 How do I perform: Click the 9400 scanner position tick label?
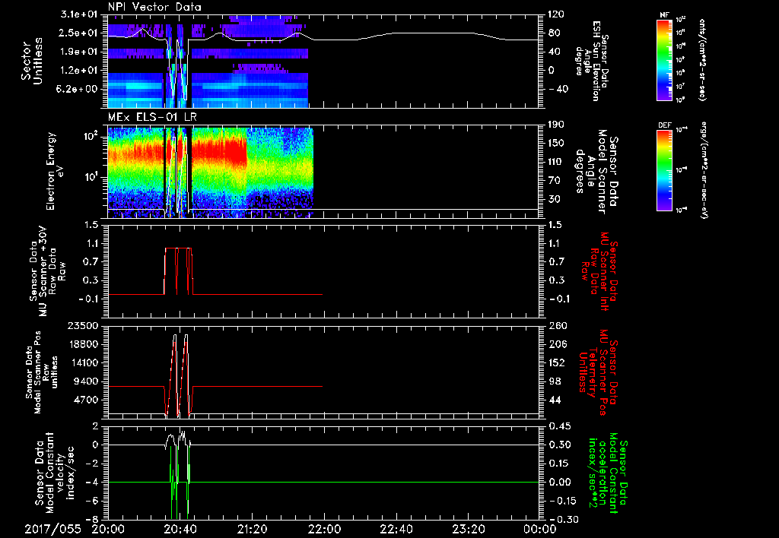pos(85,381)
